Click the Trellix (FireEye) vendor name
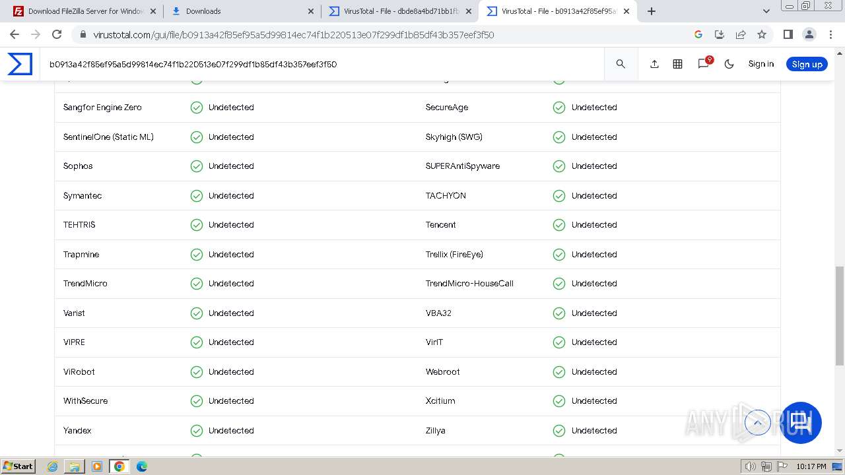This screenshot has height=475, width=845. pyautogui.click(x=454, y=255)
